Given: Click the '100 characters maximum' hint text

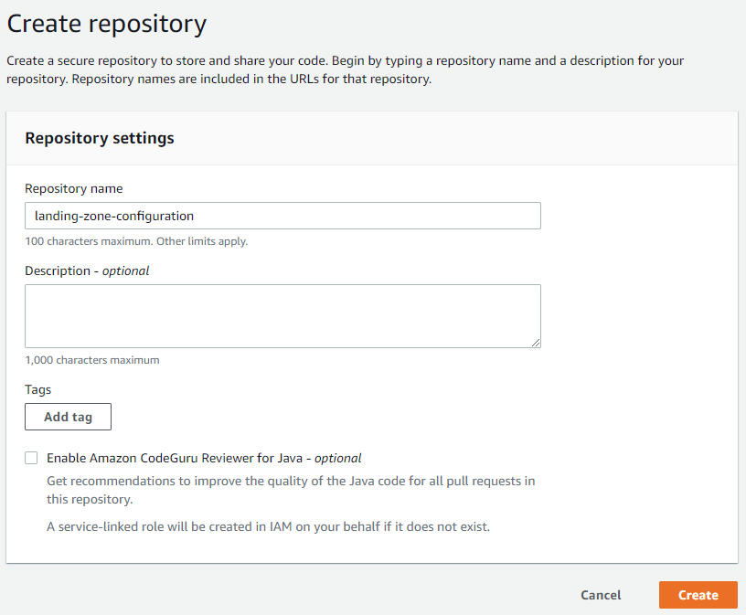Looking at the screenshot, I should pos(136,241).
